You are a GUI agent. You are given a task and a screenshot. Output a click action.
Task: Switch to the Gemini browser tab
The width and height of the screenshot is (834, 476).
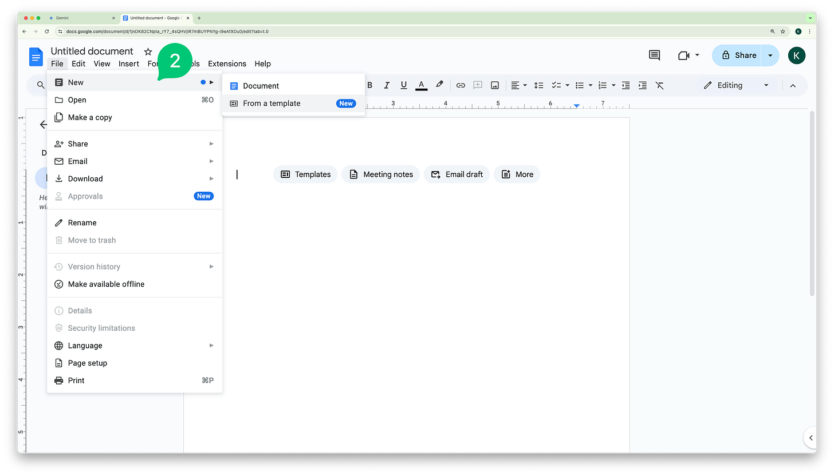83,18
